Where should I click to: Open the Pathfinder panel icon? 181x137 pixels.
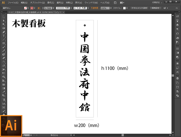coord(177,96)
